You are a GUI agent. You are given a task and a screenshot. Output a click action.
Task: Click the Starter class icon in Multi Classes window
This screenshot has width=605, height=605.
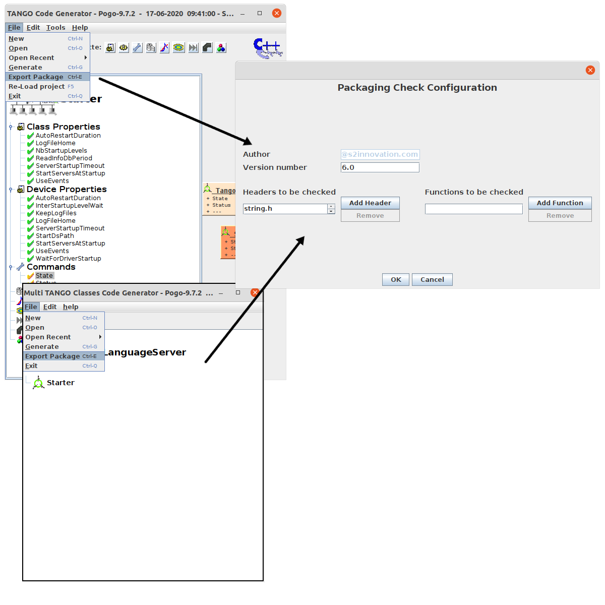click(x=39, y=383)
